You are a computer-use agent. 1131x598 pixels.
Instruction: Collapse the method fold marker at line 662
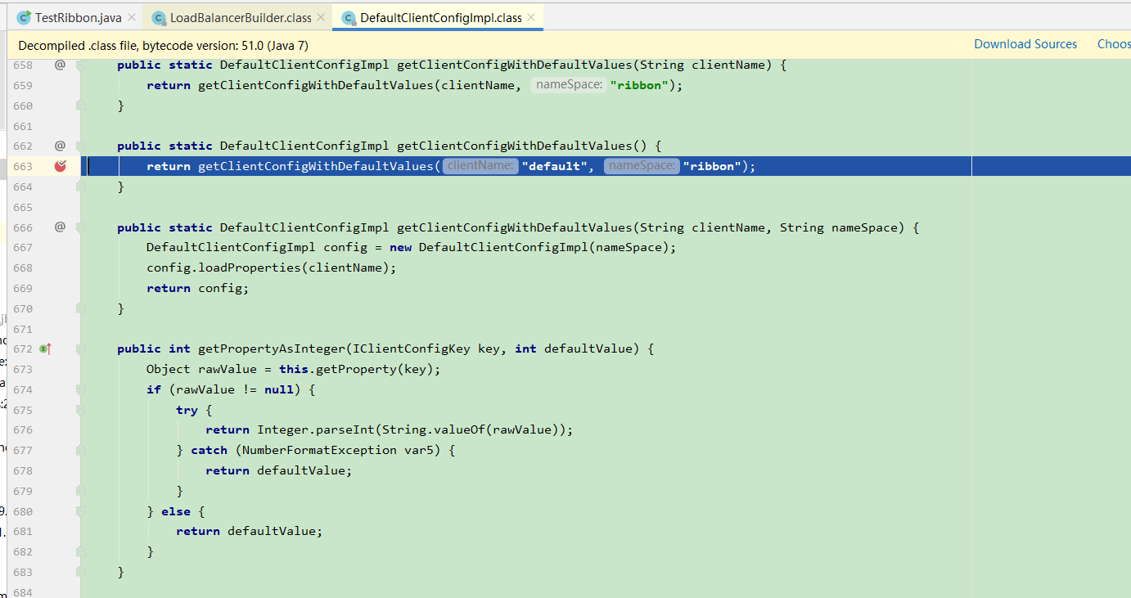click(x=80, y=146)
